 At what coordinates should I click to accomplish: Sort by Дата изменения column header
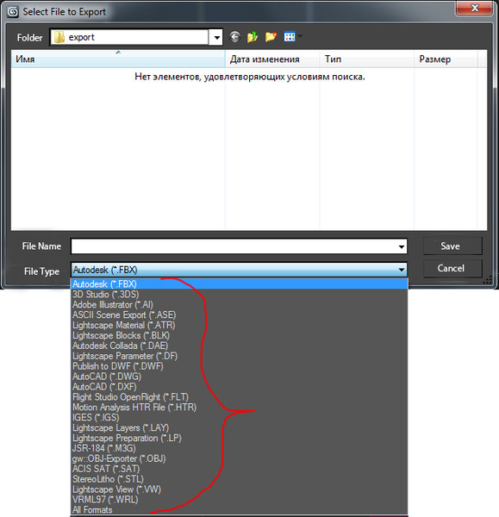click(x=272, y=59)
